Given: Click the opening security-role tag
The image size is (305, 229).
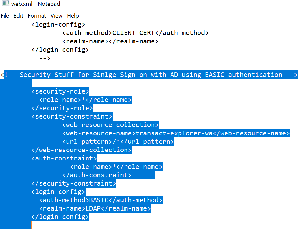Looking at the screenshot, I should [60, 91].
